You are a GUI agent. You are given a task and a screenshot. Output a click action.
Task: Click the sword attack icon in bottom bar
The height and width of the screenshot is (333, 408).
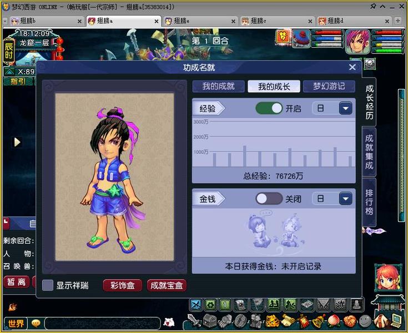[195, 321]
